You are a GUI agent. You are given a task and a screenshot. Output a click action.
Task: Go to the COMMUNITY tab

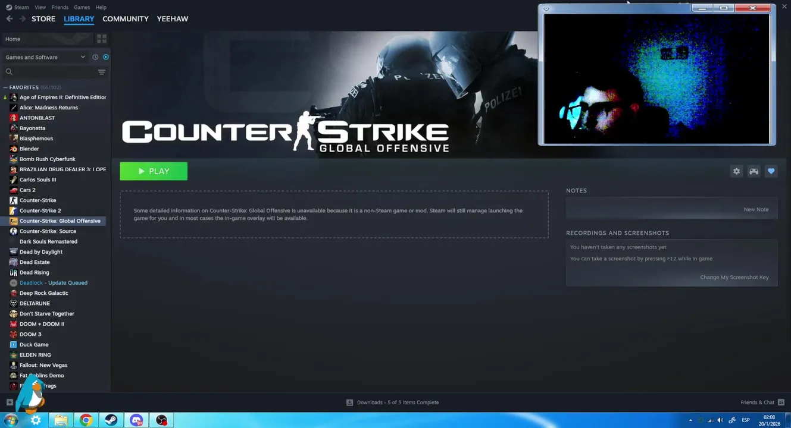(x=126, y=19)
